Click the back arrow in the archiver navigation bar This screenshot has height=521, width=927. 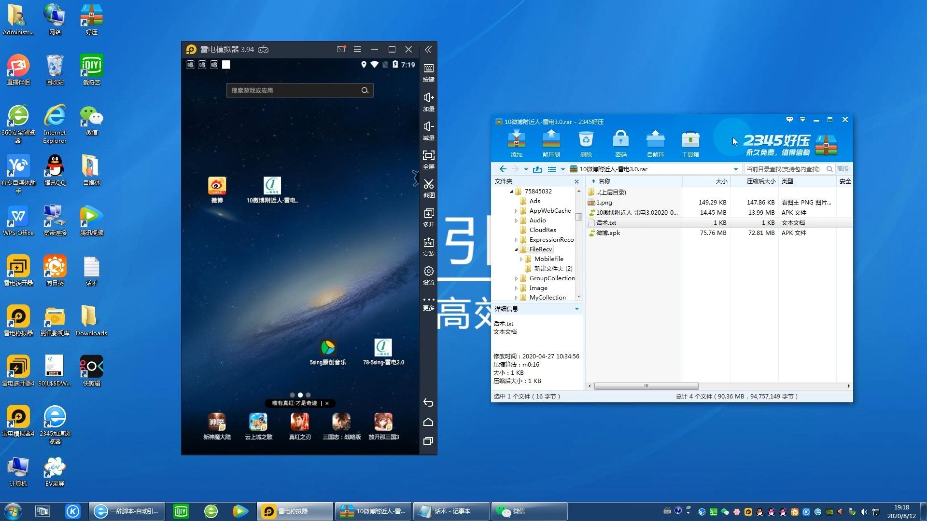click(x=503, y=169)
